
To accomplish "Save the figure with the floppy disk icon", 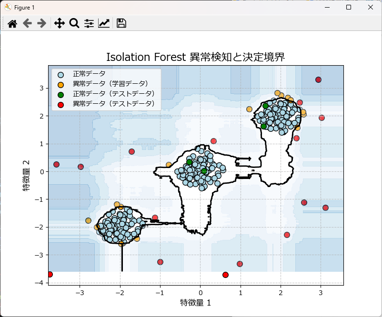I will 121,23.
